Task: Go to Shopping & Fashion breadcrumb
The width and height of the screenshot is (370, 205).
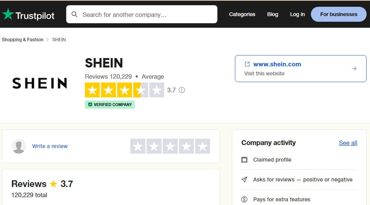Action: [x=23, y=39]
